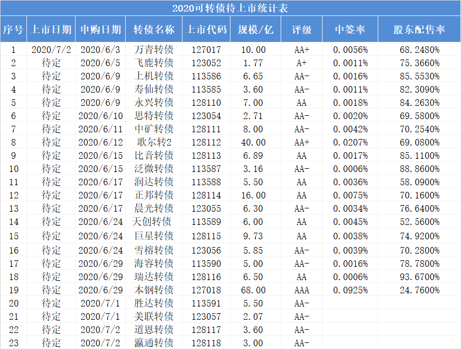Click the bond name 巨星转债
Viewport: 461px width, 349px height.
pos(154,236)
